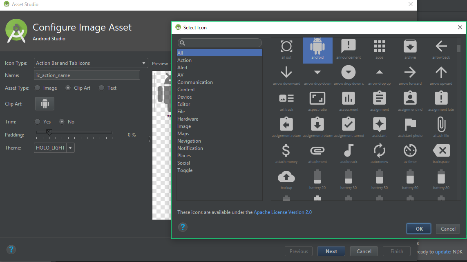Viewport: 467px width, 262px height.
Task: Pick the assignment ind icon
Action: [410, 102]
